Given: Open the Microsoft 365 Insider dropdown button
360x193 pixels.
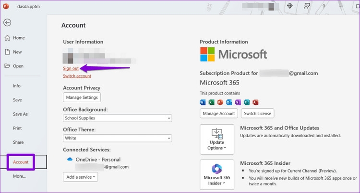Looking at the screenshot, I should coord(217,174).
